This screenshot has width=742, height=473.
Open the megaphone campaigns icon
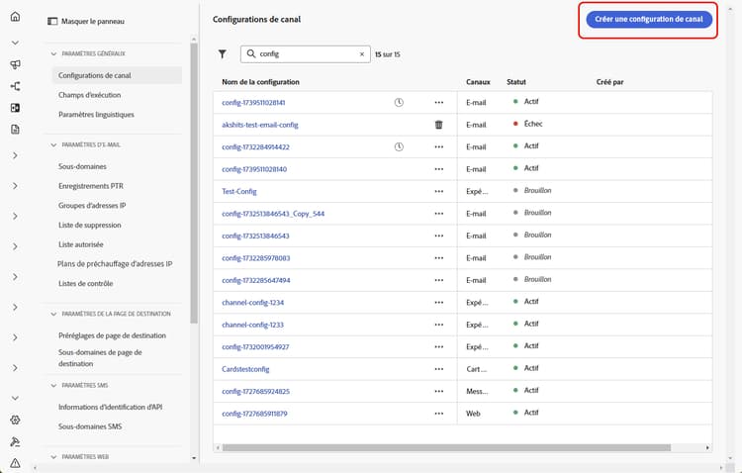click(15, 64)
